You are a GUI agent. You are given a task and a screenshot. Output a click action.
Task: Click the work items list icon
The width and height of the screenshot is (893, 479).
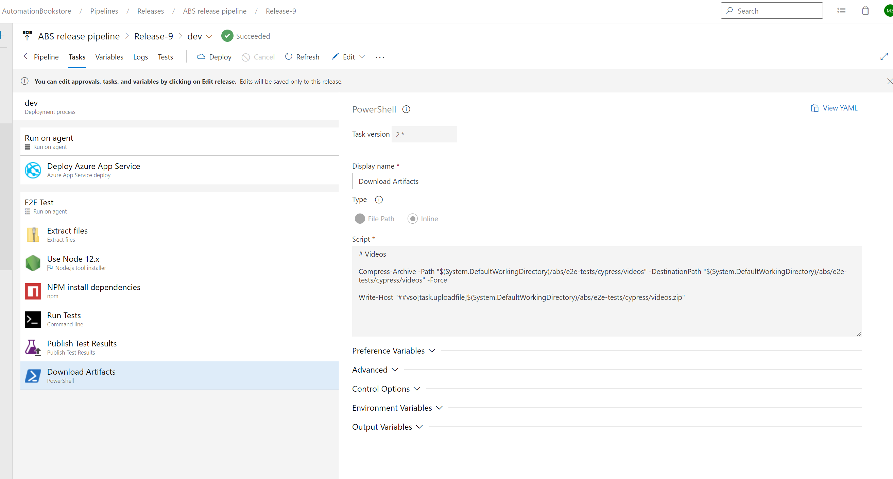841,11
